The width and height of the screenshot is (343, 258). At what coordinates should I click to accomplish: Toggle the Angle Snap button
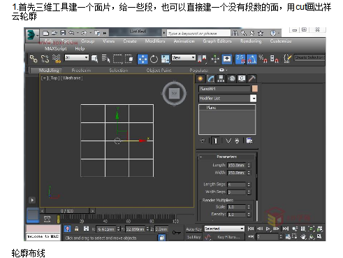[251, 59]
